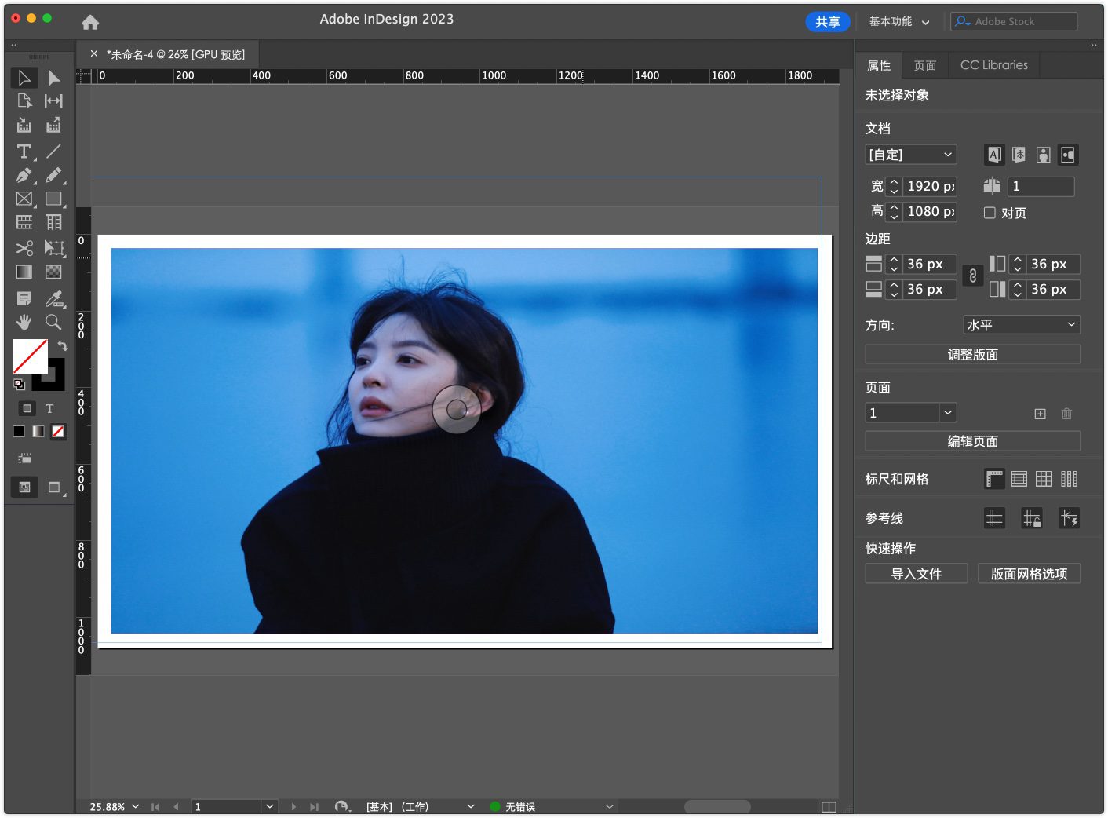
Task: Select the Rectangle Frame tool
Action: coord(24,199)
